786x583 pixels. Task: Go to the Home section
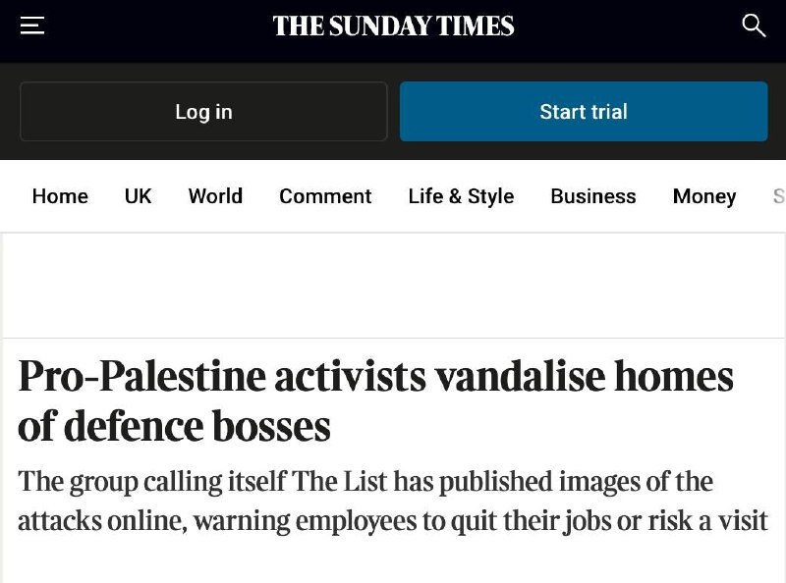tap(60, 196)
